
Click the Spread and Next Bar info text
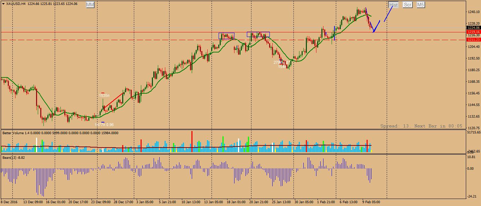(x=421, y=126)
